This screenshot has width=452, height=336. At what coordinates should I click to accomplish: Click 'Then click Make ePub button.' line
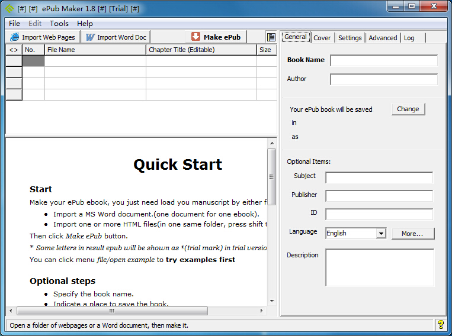tap(79, 236)
